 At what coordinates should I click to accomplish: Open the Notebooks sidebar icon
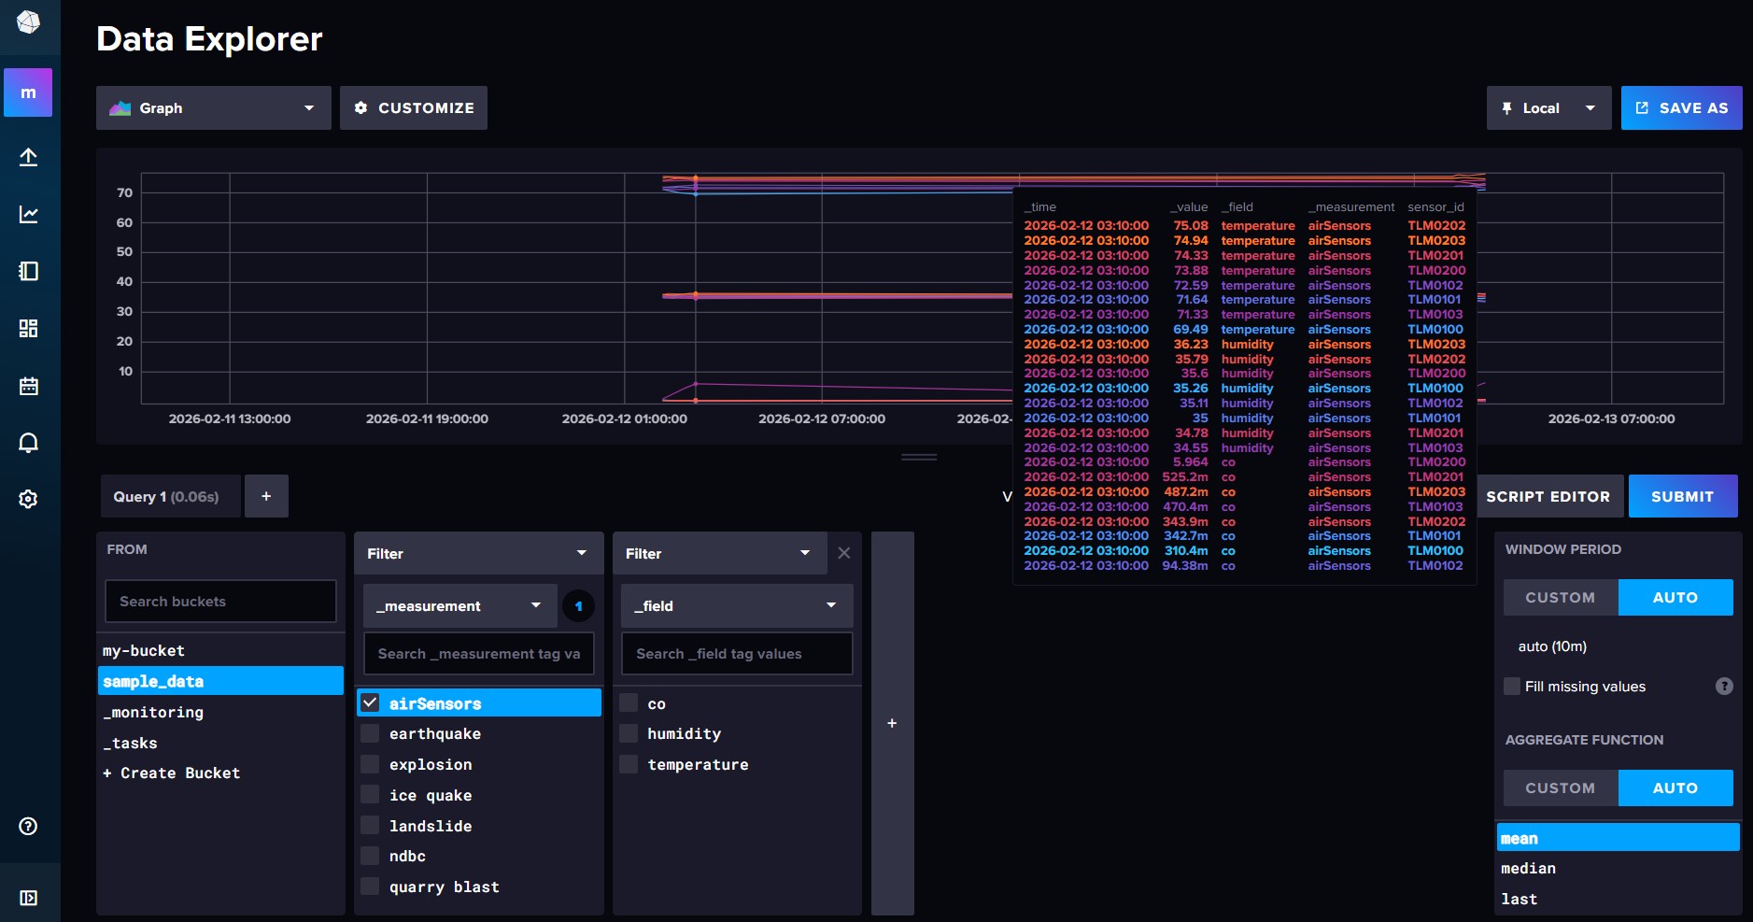pos(28,271)
